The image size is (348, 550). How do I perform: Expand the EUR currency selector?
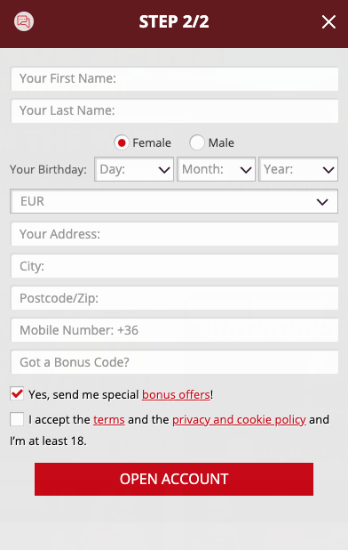(174, 201)
